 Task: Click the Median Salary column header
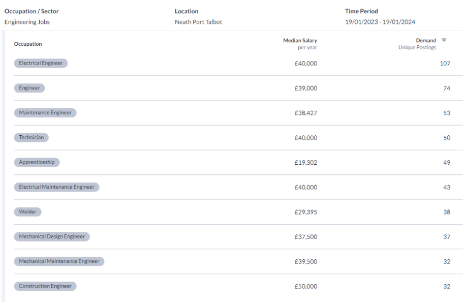(300, 40)
